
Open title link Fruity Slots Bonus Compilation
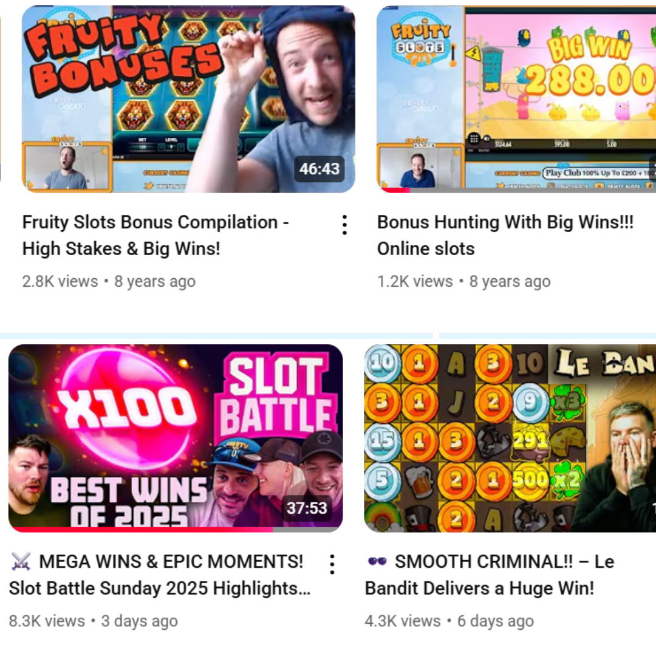[155, 236]
